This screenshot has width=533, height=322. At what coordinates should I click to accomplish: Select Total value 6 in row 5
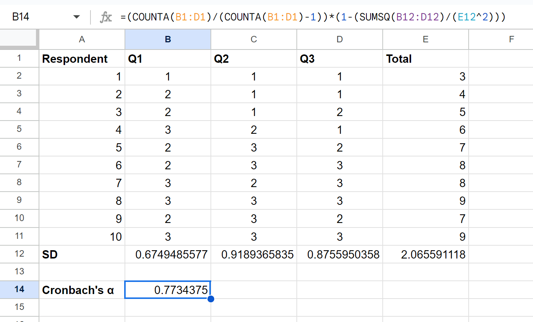point(425,130)
